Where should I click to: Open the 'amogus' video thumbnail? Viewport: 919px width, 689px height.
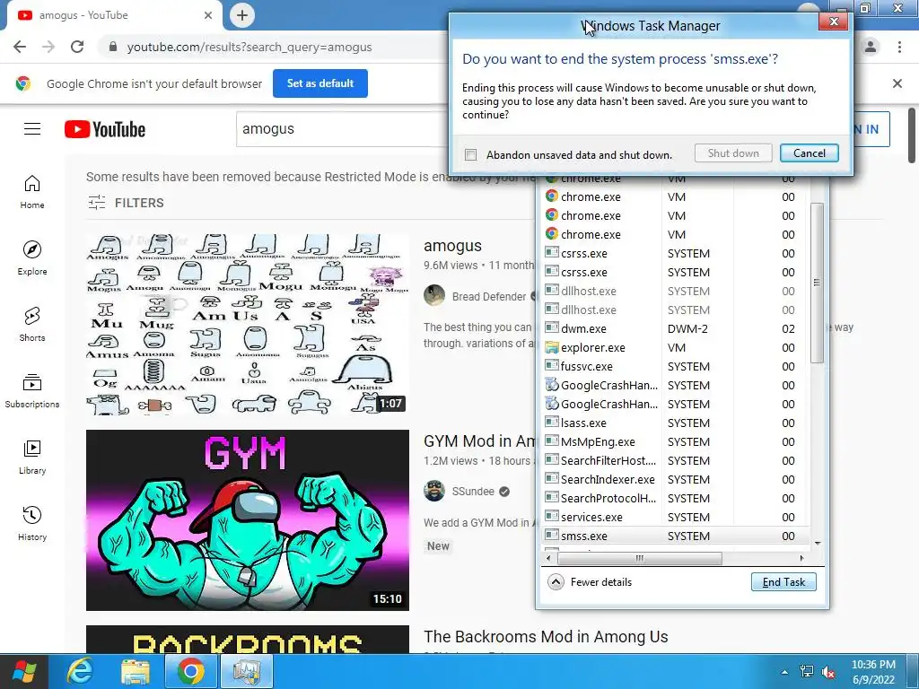pyautogui.click(x=248, y=325)
